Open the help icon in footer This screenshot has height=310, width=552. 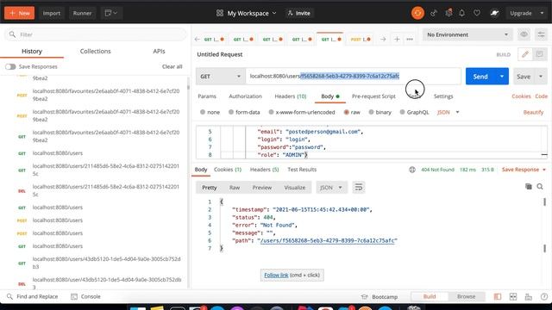pos(544,296)
